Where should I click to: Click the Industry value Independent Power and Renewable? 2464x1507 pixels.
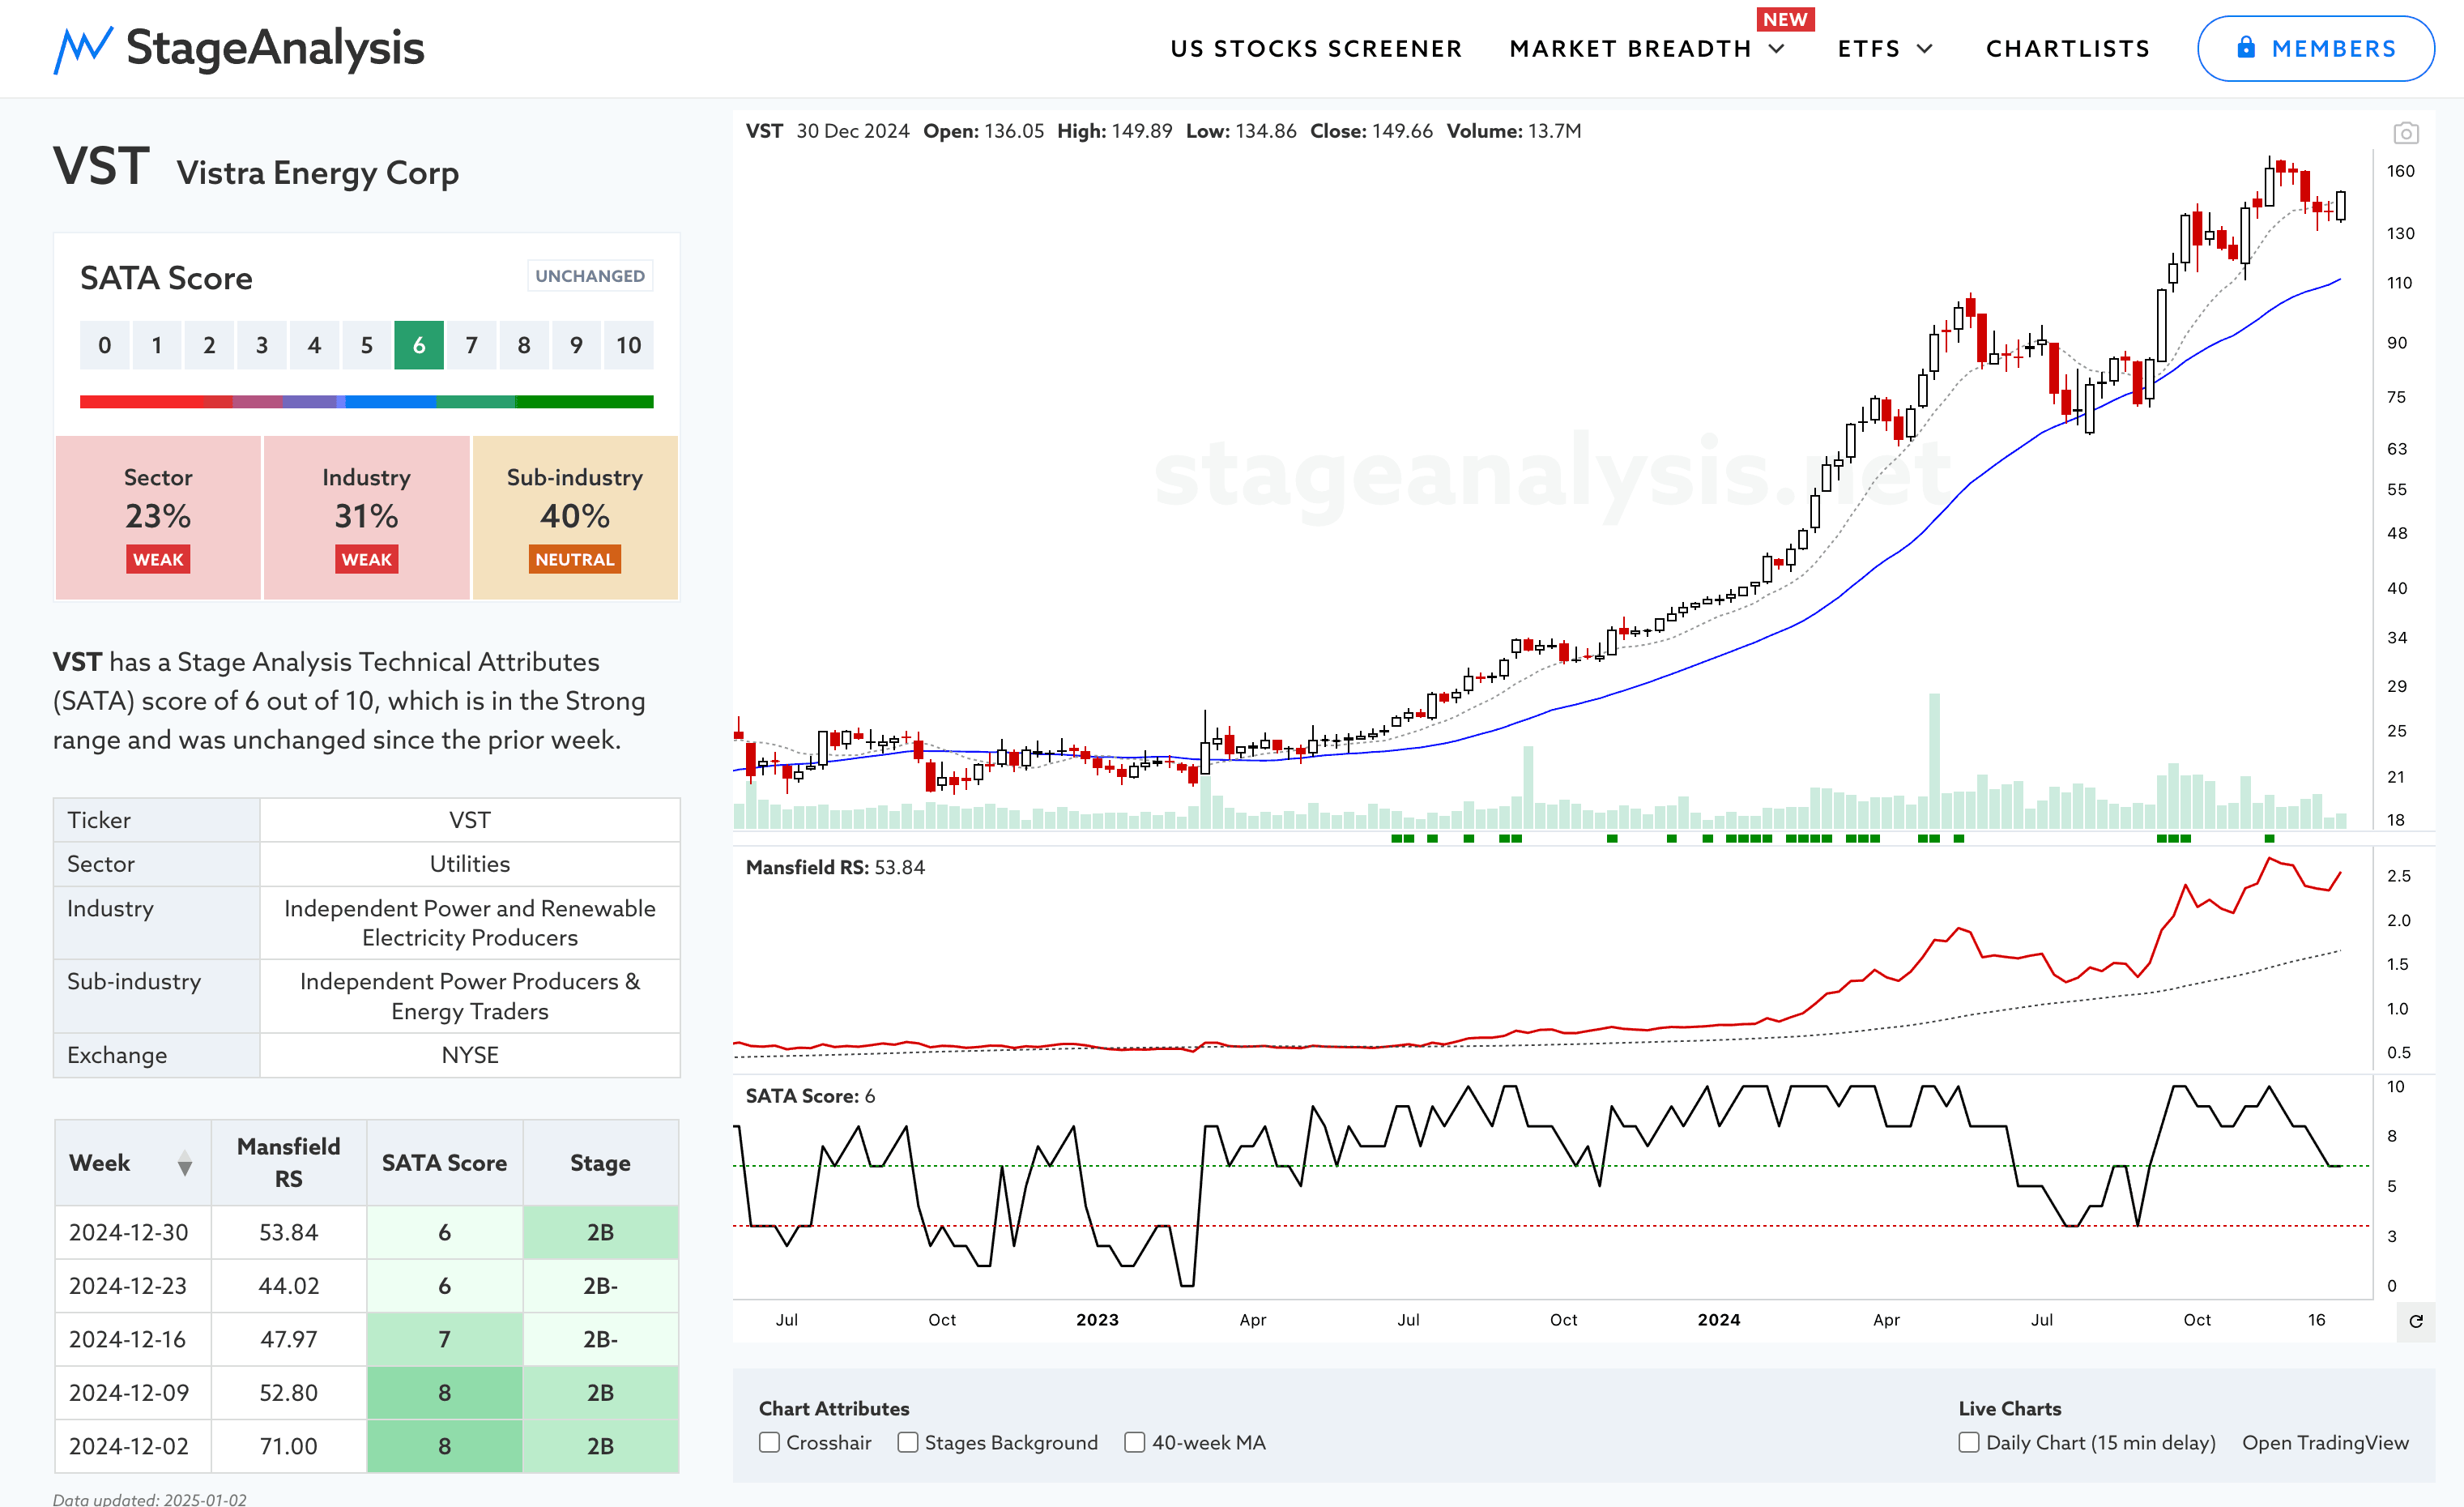(x=470, y=923)
